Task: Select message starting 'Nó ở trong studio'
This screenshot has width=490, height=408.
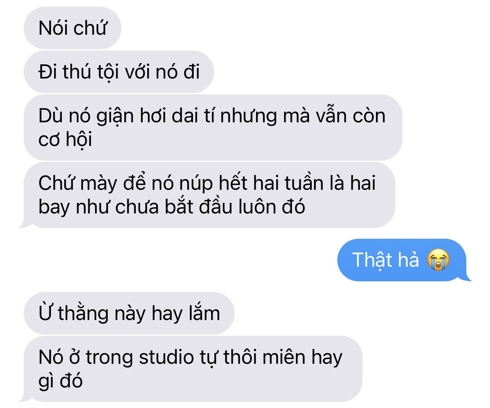Action: (193, 369)
